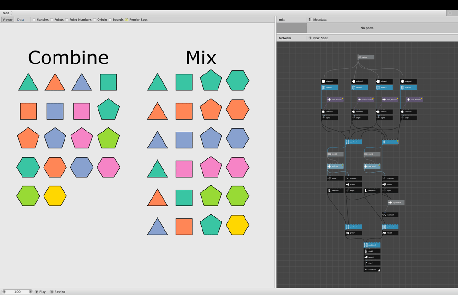The height and width of the screenshot is (295, 458).
Task: Select the stack1 node
Action: pos(372,251)
